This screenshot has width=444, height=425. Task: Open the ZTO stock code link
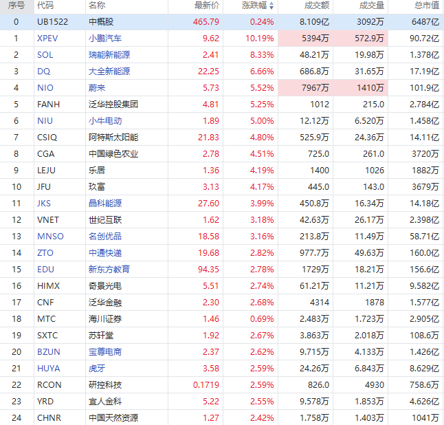tap(45, 253)
